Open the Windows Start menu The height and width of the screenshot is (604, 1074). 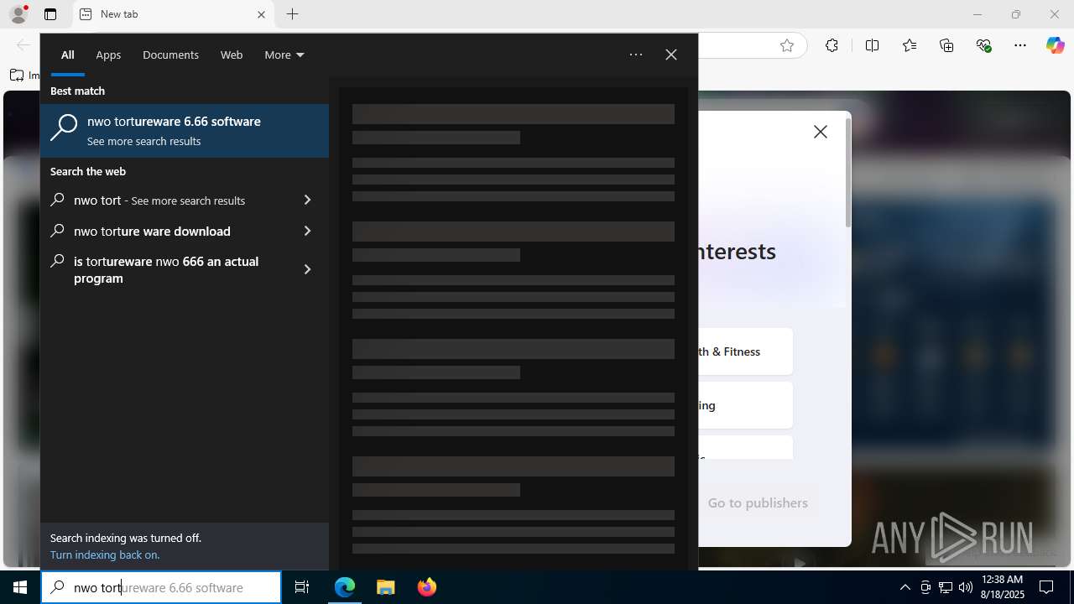click(20, 587)
